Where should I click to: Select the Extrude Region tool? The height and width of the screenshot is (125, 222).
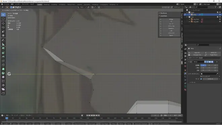(x=3, y=49)
